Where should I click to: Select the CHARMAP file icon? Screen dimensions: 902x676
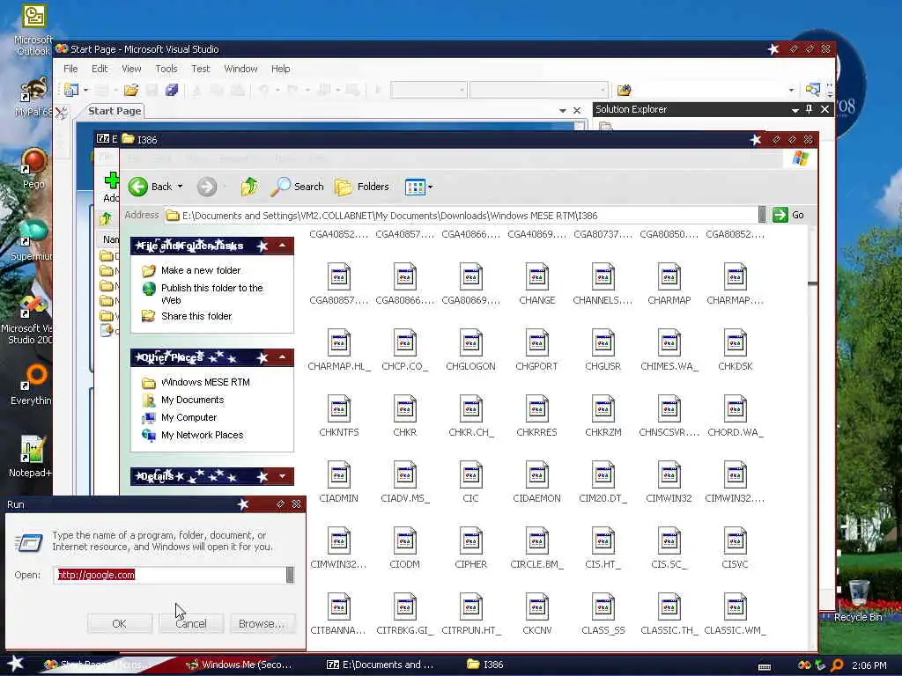[x=669, y=276]
